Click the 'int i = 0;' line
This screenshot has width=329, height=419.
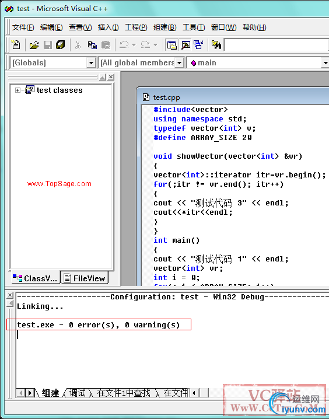(177, 278)
